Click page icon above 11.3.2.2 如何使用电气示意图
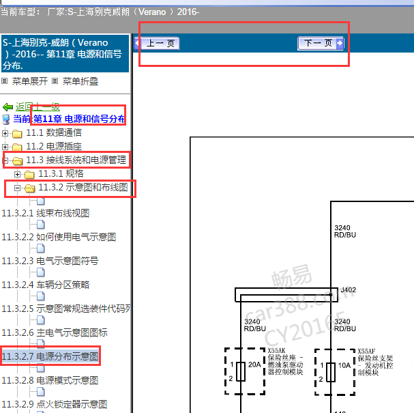 point(41,225)
